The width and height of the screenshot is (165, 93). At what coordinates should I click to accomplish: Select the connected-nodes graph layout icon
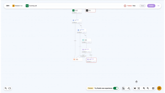(x=129, y=88)
